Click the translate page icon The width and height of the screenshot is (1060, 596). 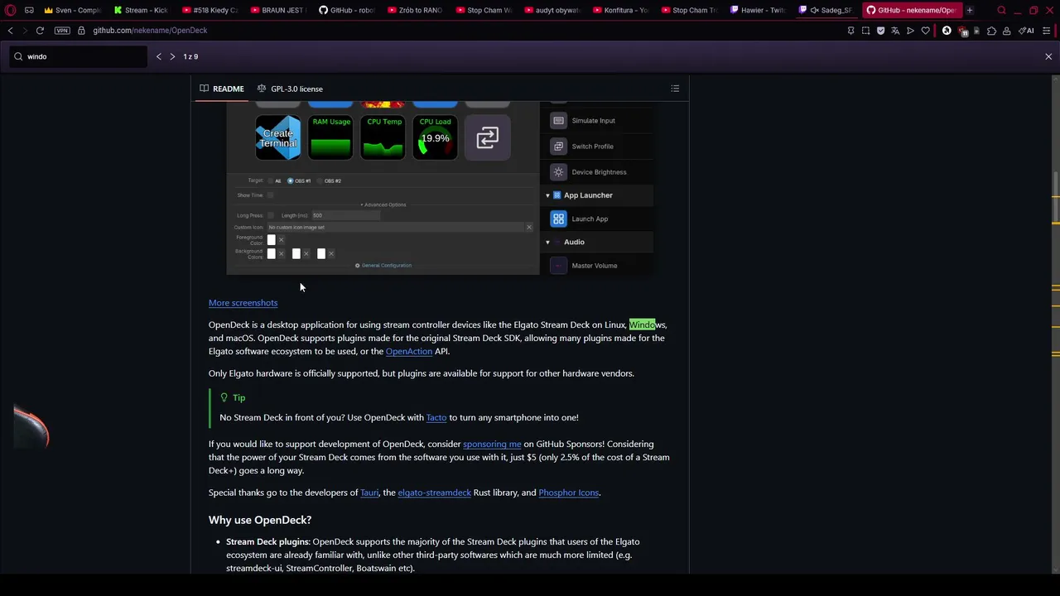point(895,31)
